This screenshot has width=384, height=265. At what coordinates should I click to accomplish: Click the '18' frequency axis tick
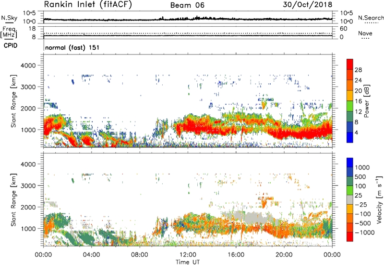pyautogui.click(x=32, y=29)
